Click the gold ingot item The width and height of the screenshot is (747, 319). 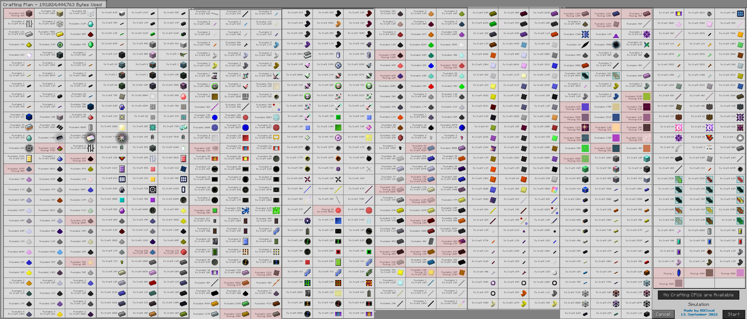[x=60, y=34]
